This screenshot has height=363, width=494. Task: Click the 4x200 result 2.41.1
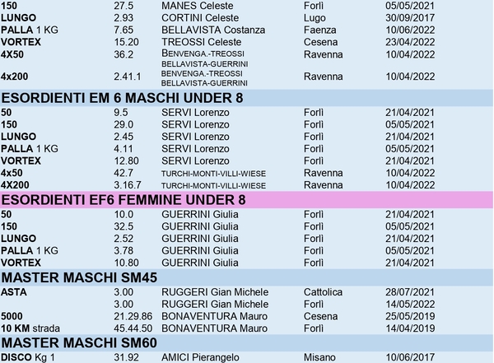coord(128,77)
